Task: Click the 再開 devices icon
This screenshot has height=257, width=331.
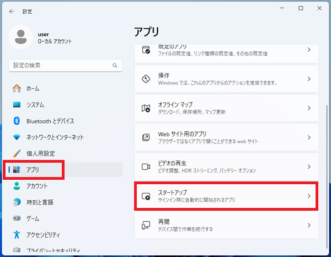Action: point(146,225)
